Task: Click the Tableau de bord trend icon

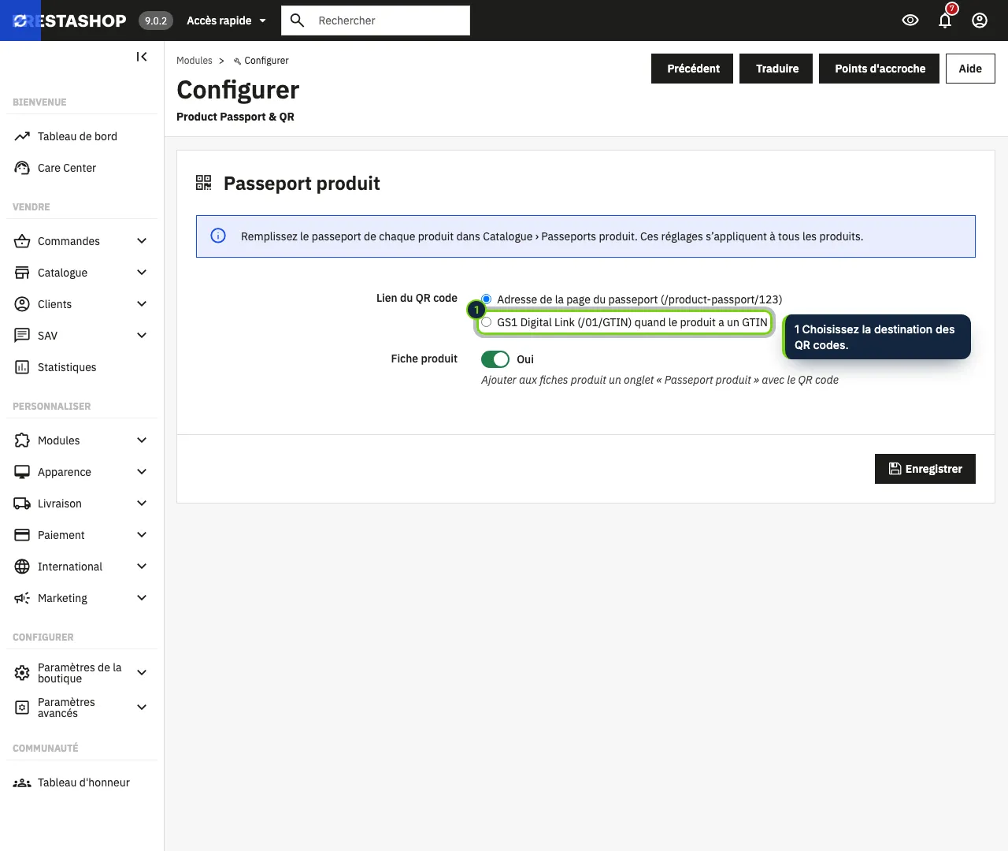Action: (22, 136)
